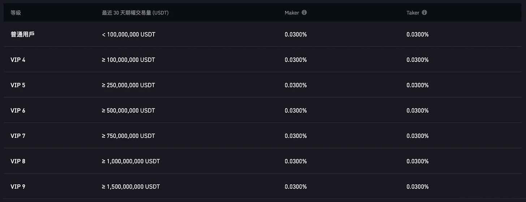Select the VIP 6 level label
This screenshot has height=202, width=526.
pyautogui.click(x=18, y=111)
